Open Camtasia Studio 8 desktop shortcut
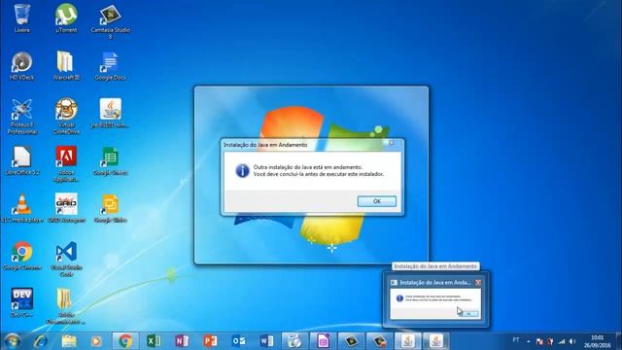622x350 pixels. (x=110, y=21)
